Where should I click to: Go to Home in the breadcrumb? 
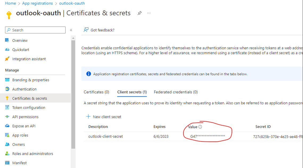tap(10, 3)
